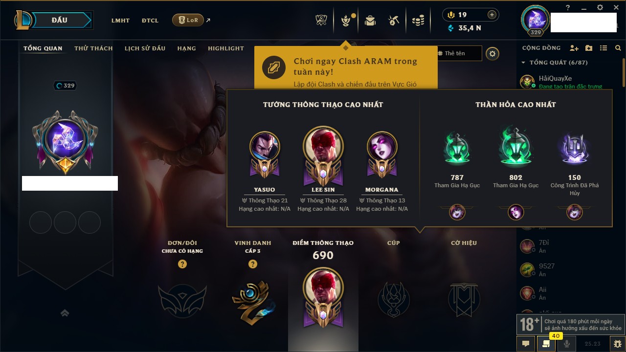
Task: Click the plus button to buy RP
Action: coord(492,15)
